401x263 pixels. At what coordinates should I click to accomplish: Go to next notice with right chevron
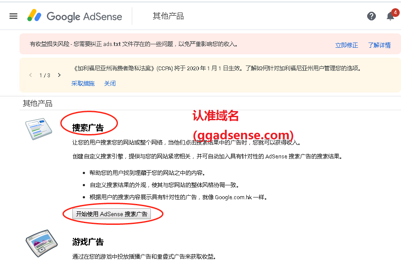click(59, 75)
